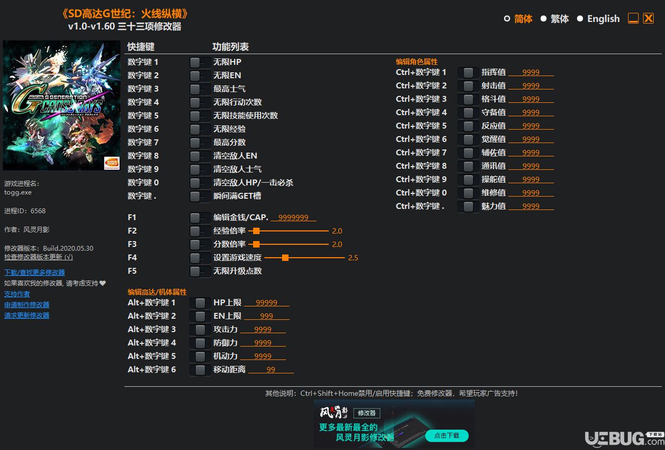Toggle 无限EN switch

200,76
